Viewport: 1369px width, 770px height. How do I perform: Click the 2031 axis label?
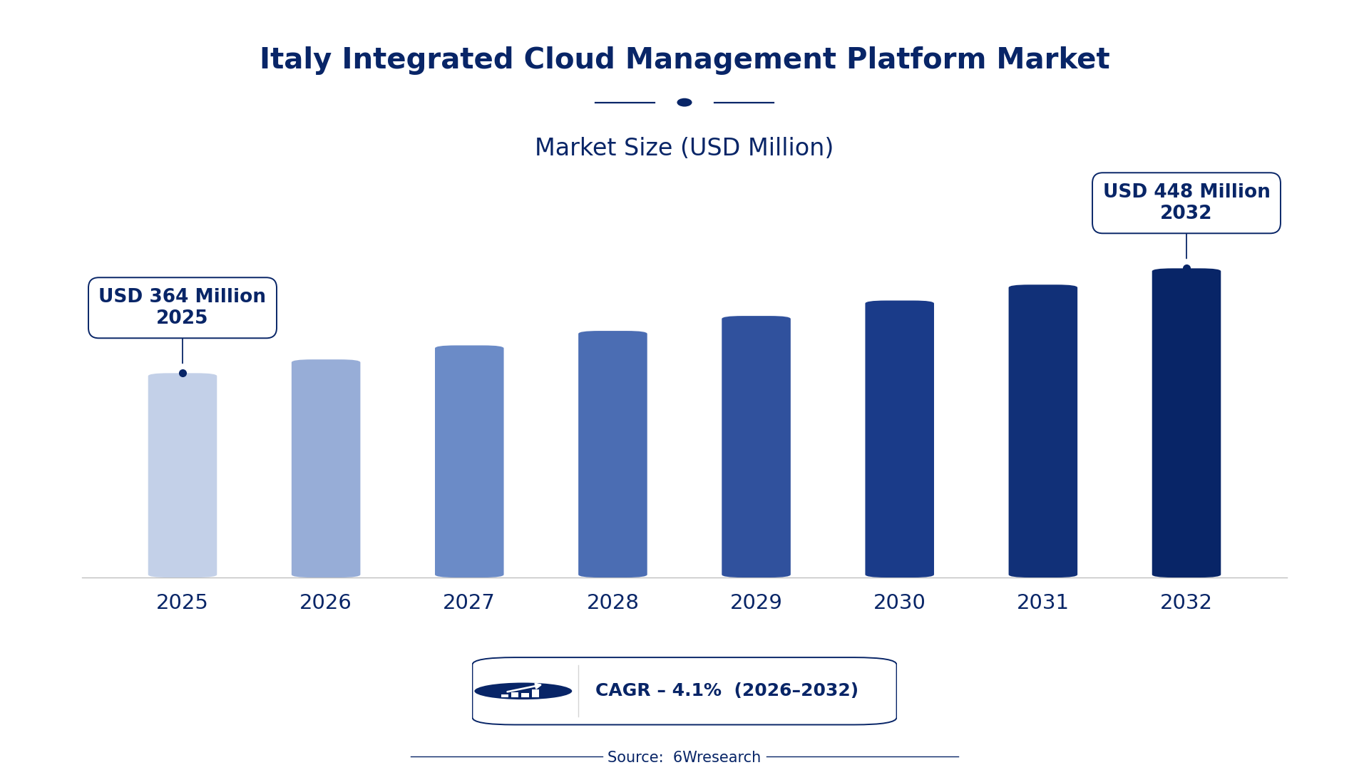[1042, 602]
